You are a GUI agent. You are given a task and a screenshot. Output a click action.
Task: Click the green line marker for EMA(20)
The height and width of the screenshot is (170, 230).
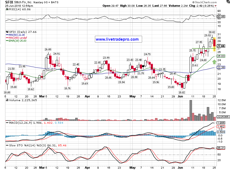pos(7,41)
